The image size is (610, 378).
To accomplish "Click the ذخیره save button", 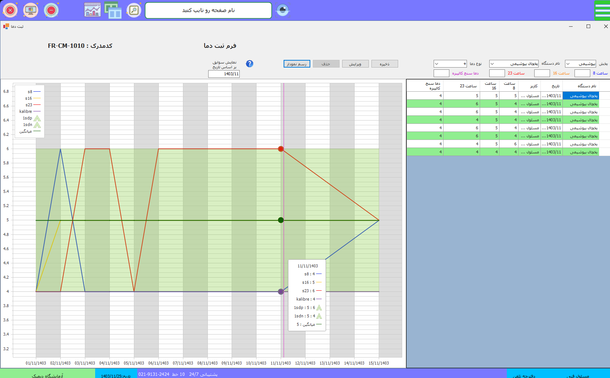I will [x=384, y=64].
